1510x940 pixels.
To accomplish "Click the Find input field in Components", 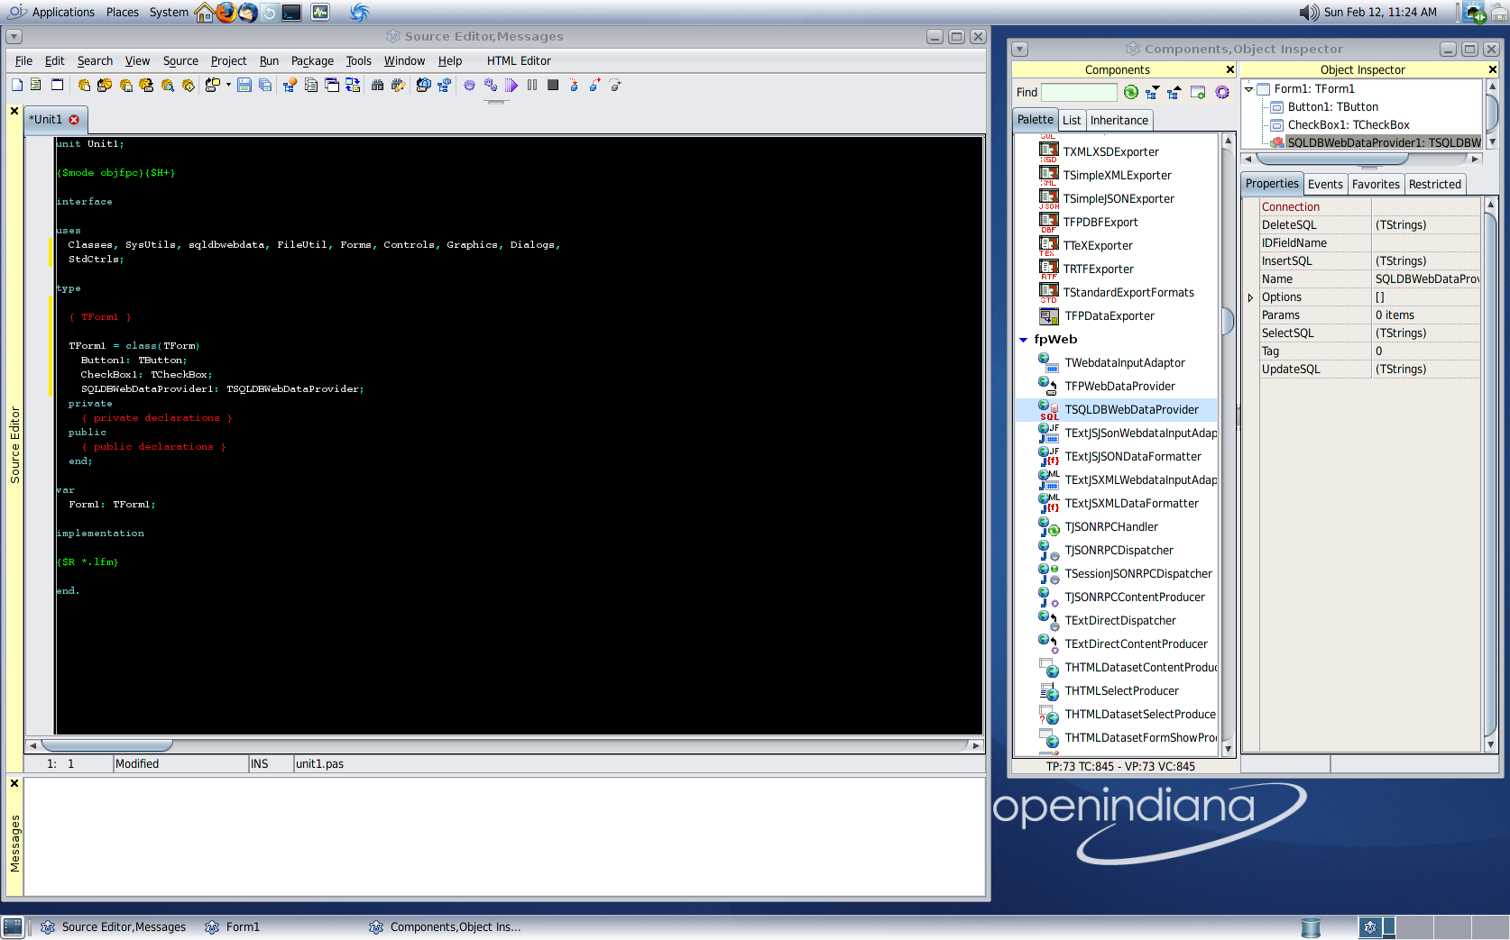I will click(1079, 92).
